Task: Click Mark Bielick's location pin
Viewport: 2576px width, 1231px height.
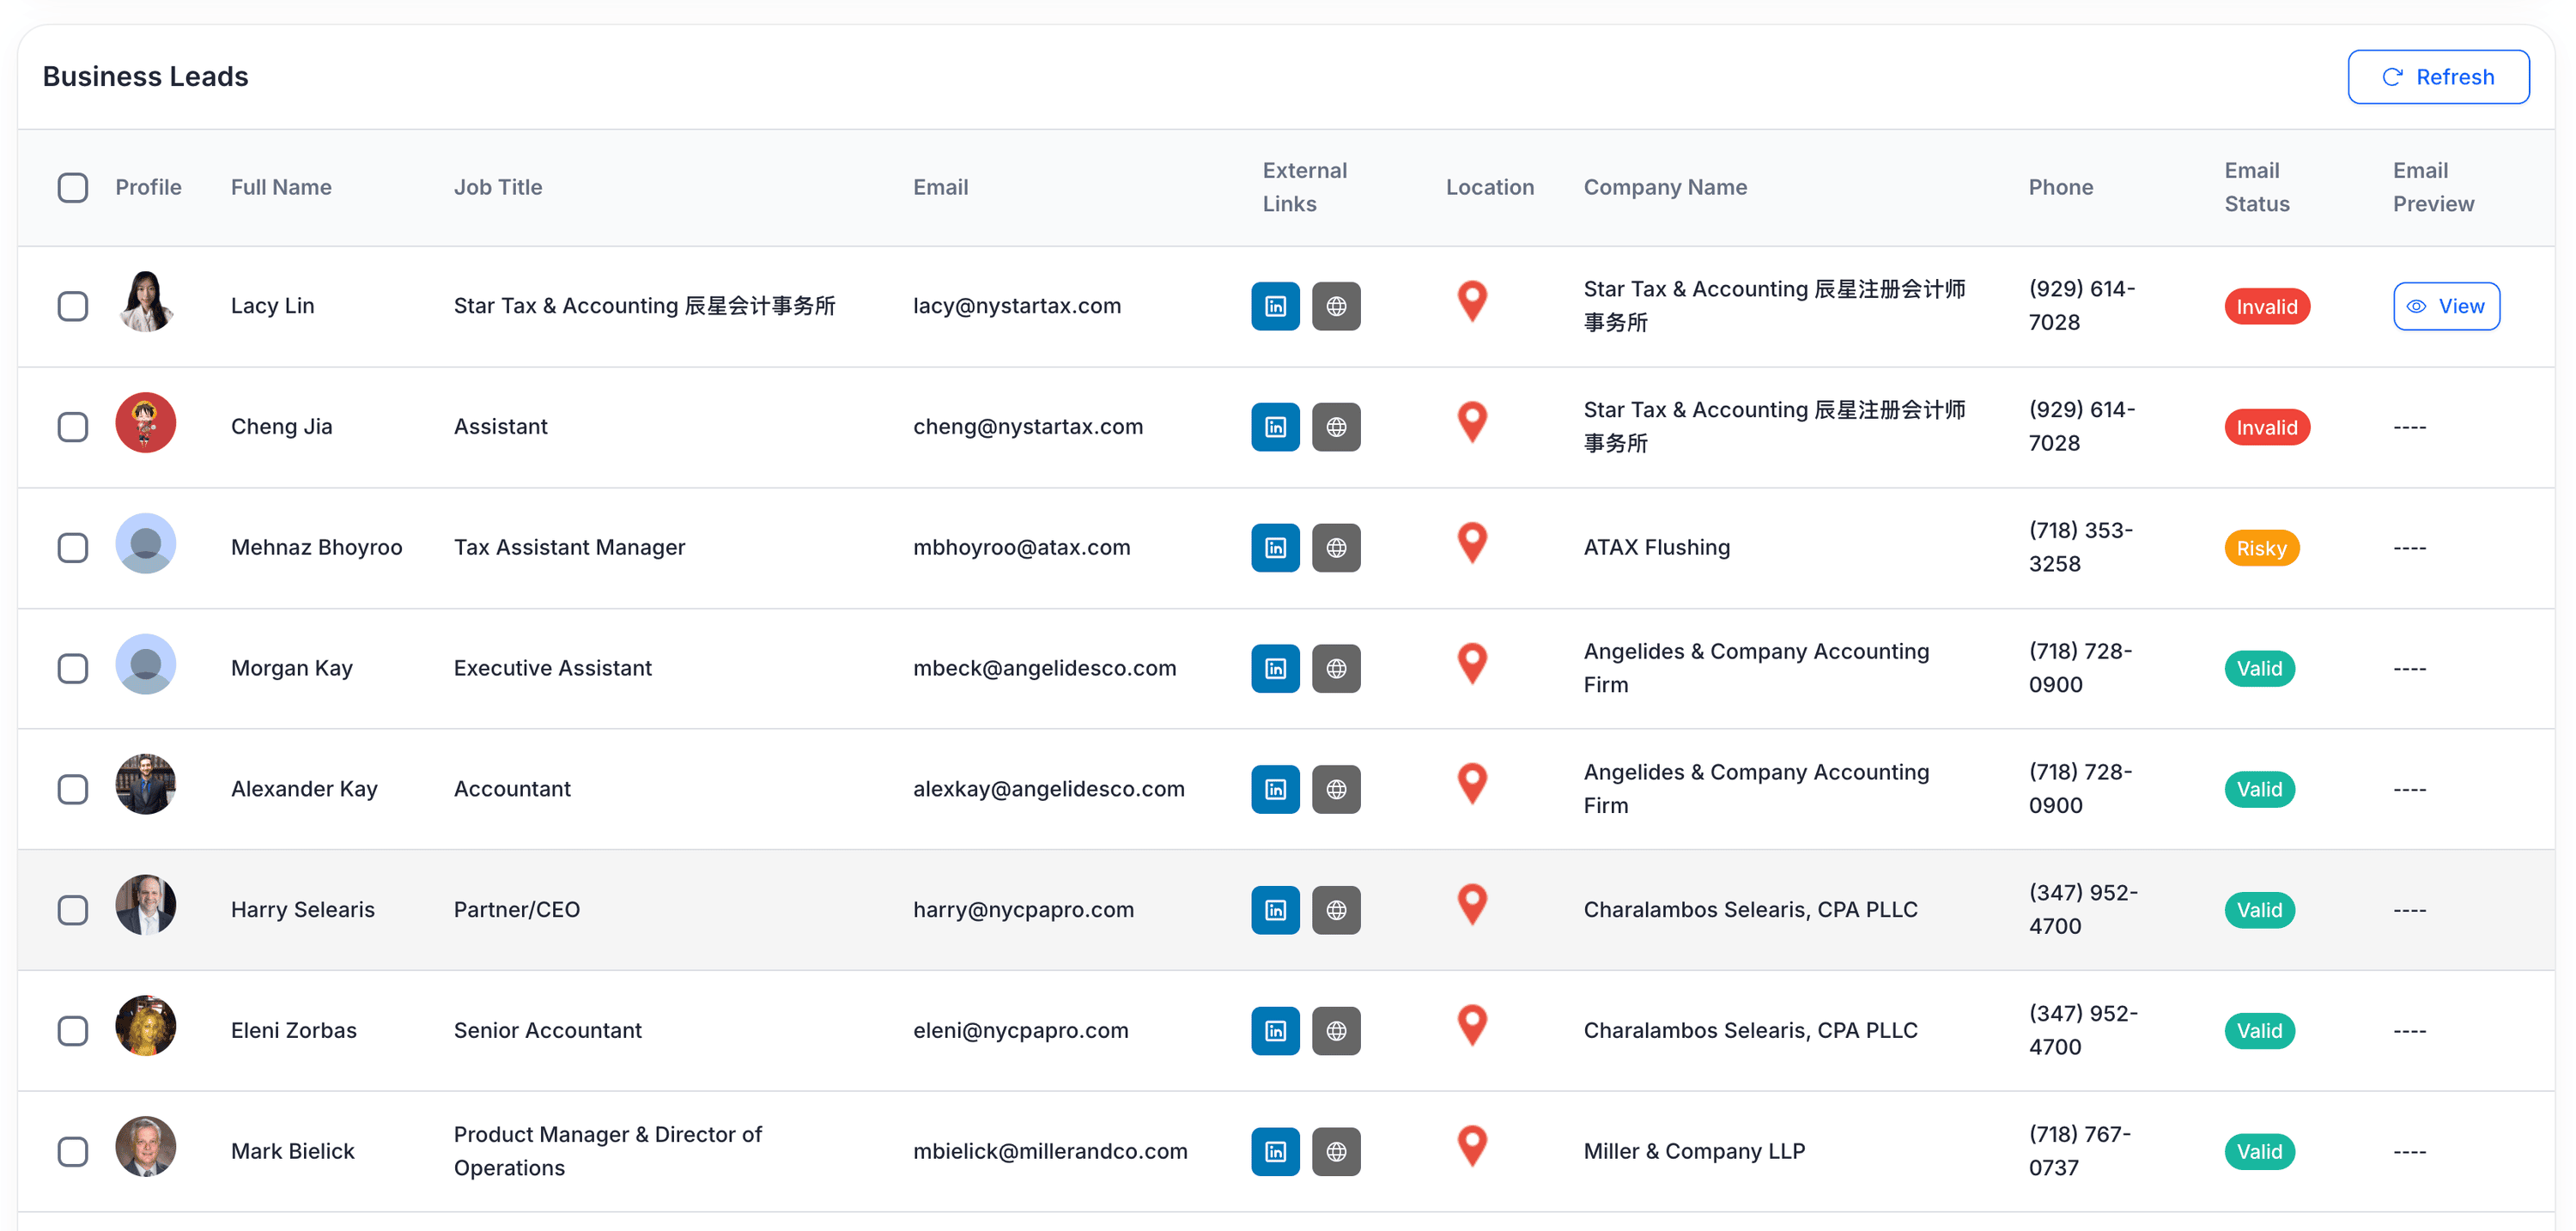Action: (1472, 1146)
